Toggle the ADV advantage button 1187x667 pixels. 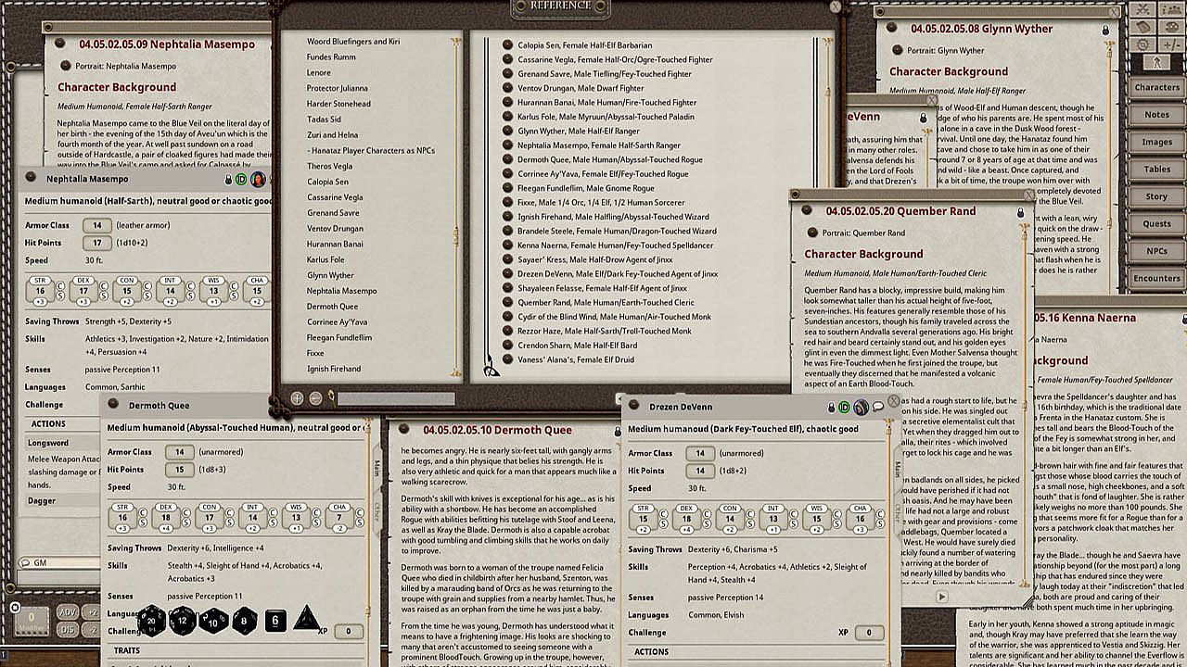click(69, 611)
